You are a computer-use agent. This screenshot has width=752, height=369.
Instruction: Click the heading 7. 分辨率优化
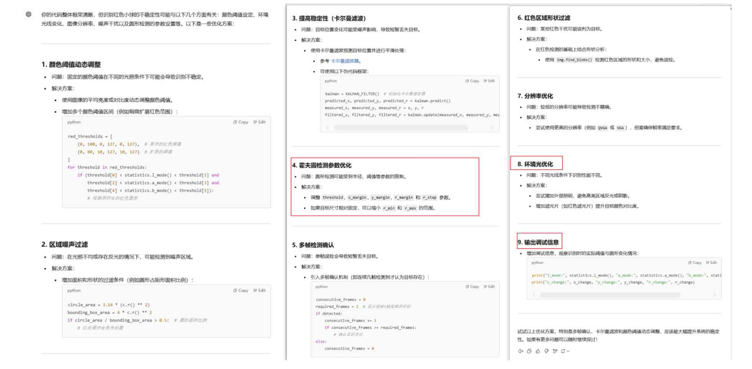pyautogui.click(x=535, y=96)
